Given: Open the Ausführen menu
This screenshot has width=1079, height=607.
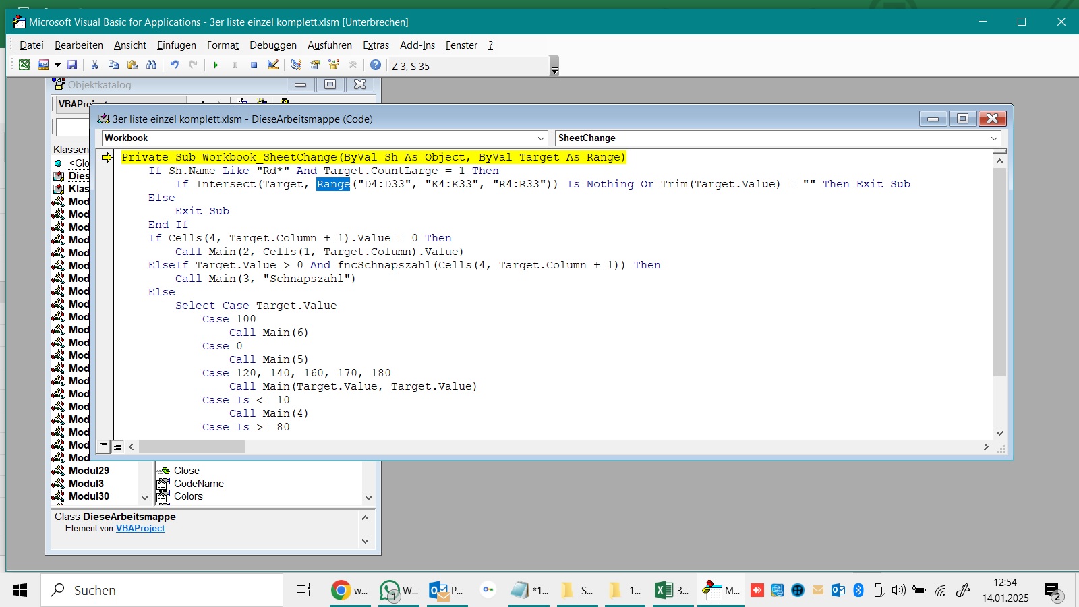Looking at the screenshot, I should coord(330,45).
